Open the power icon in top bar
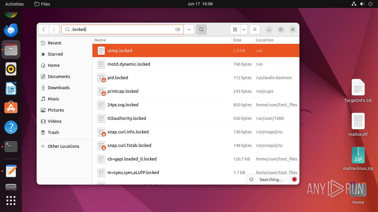The width and height of the screenshot is (378, 212). pyautogui.click(x=371, y=4)
